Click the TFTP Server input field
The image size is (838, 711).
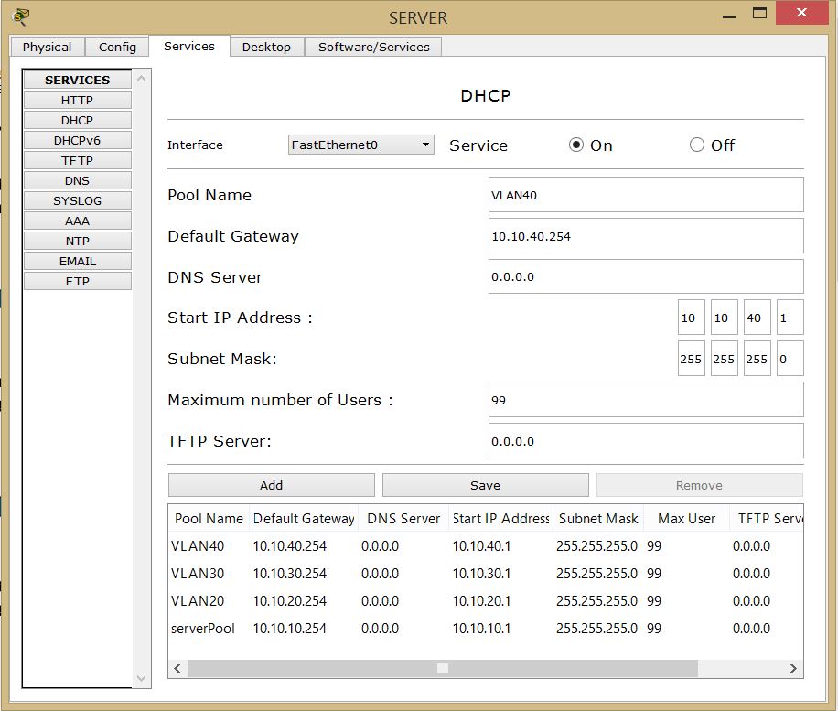[x=646, y=440]
